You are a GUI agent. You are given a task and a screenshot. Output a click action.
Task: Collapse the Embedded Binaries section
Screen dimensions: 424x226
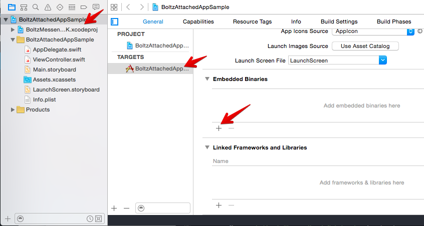point(207,79)
